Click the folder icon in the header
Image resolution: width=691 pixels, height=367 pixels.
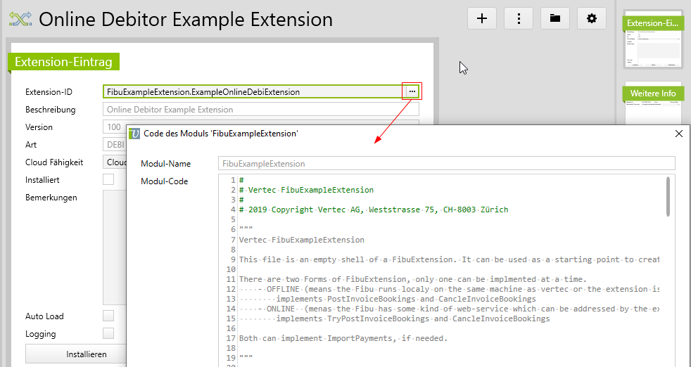pos(555,19)
